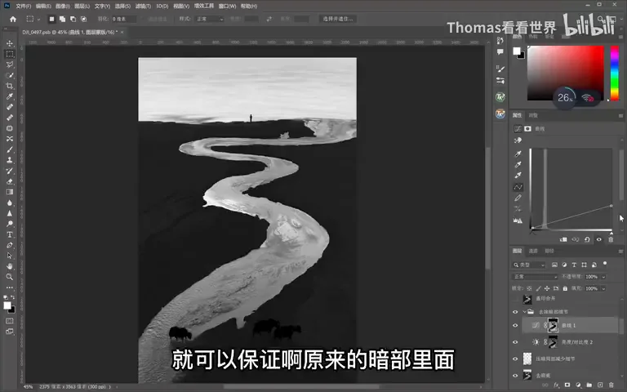Delete the curves adjustment via properties trash
627x392 pixels.
tap(611, 239)
